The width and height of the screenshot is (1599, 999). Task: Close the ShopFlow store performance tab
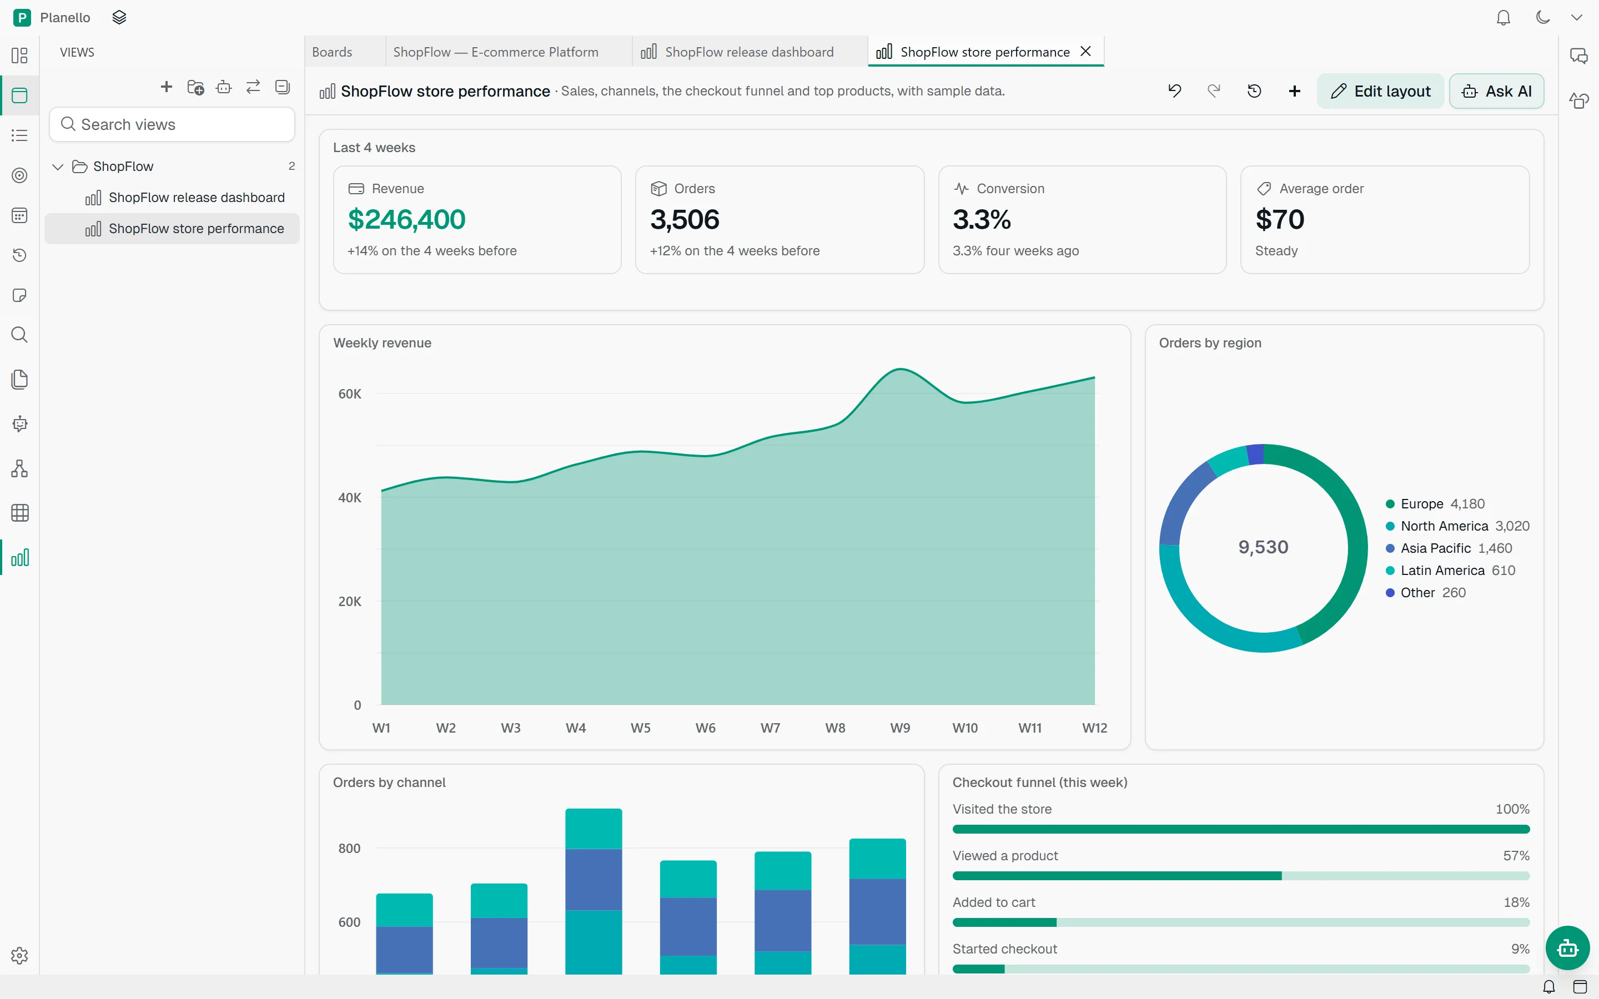pos(1085,52)
